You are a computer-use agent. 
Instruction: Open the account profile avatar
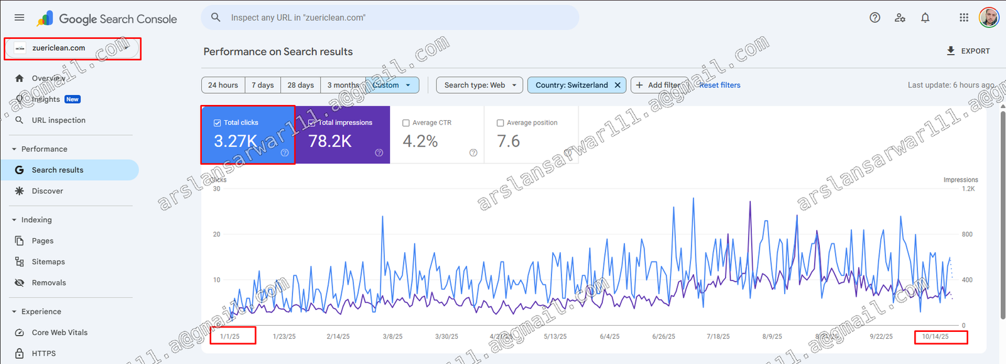pyautogui.click(x=989, y=18)
